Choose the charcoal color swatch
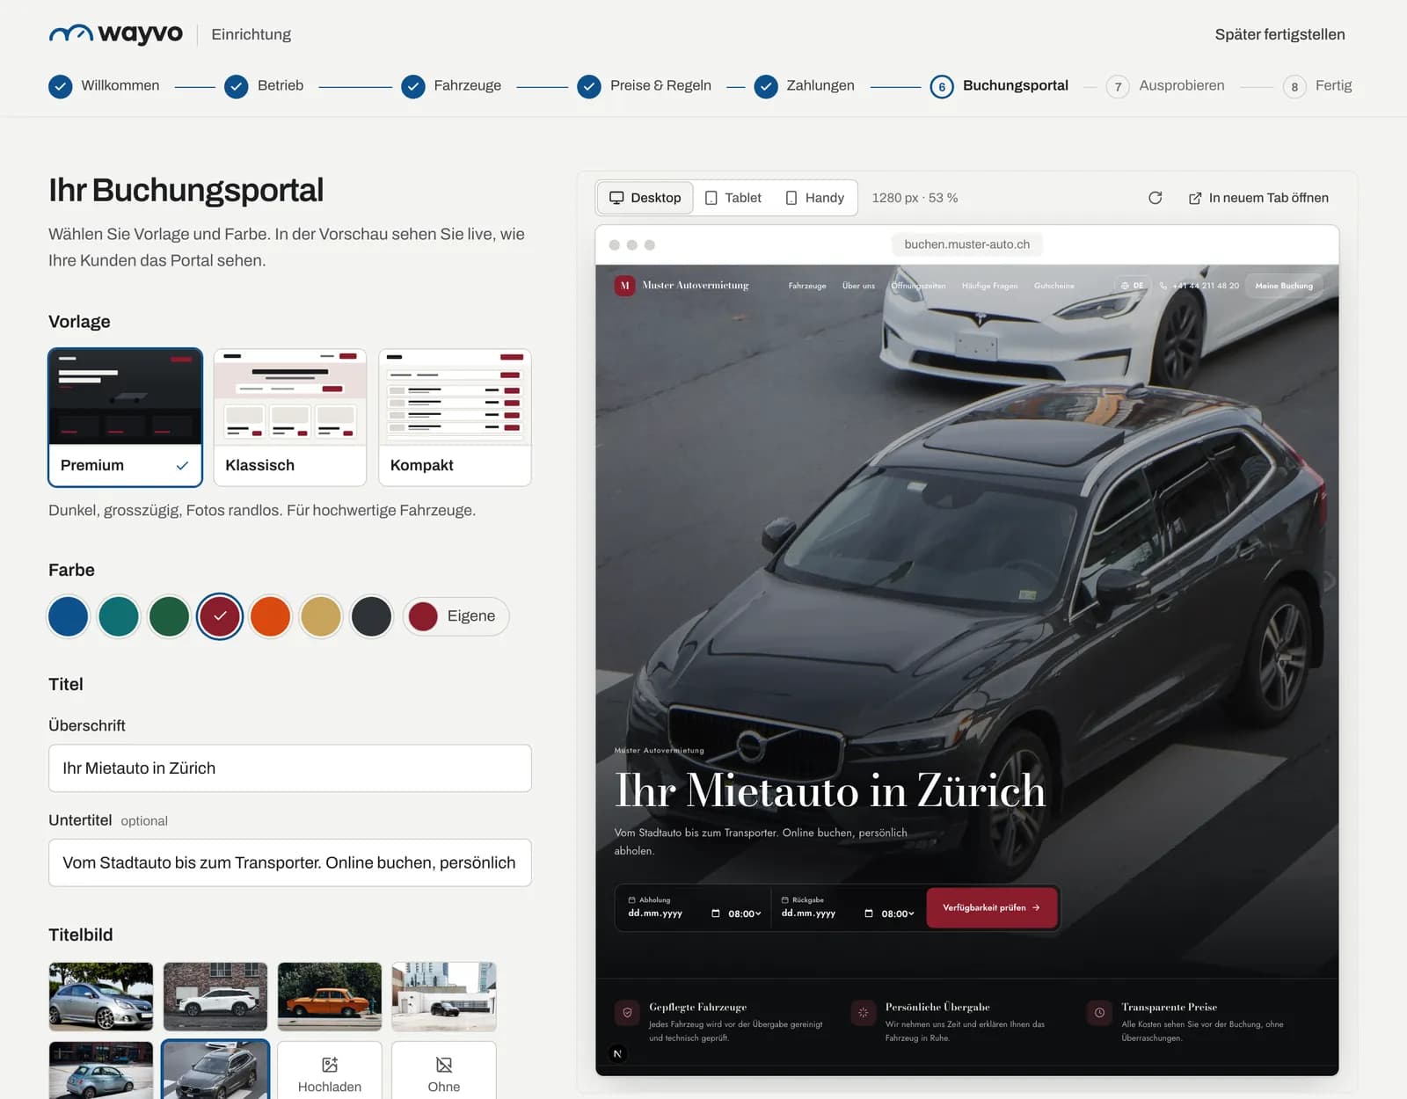This screenshot has width=1407, height=1099. pyautogui.click(x=371, y=616)
